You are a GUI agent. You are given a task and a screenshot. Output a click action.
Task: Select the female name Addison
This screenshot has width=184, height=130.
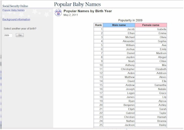coord(162,73)
